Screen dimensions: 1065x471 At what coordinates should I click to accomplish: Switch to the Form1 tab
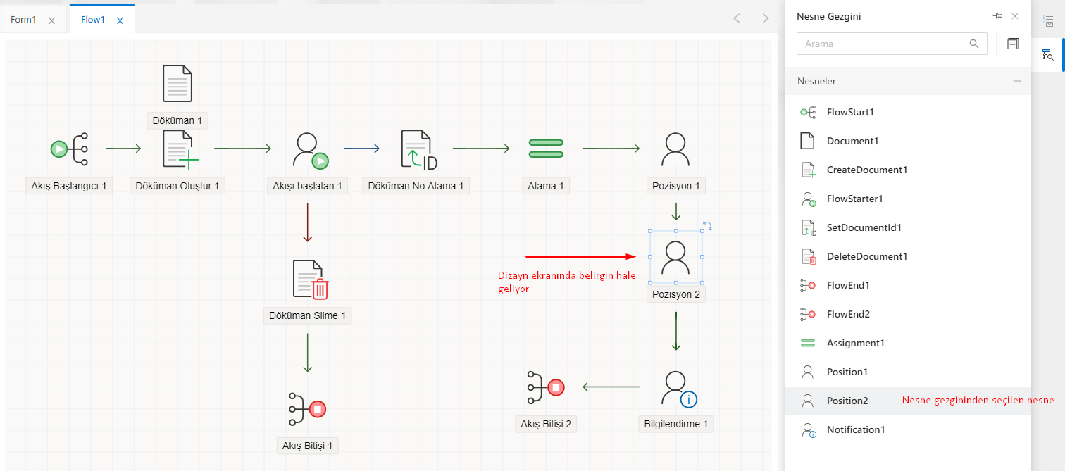pyautogui.click(x=23, y=20)
